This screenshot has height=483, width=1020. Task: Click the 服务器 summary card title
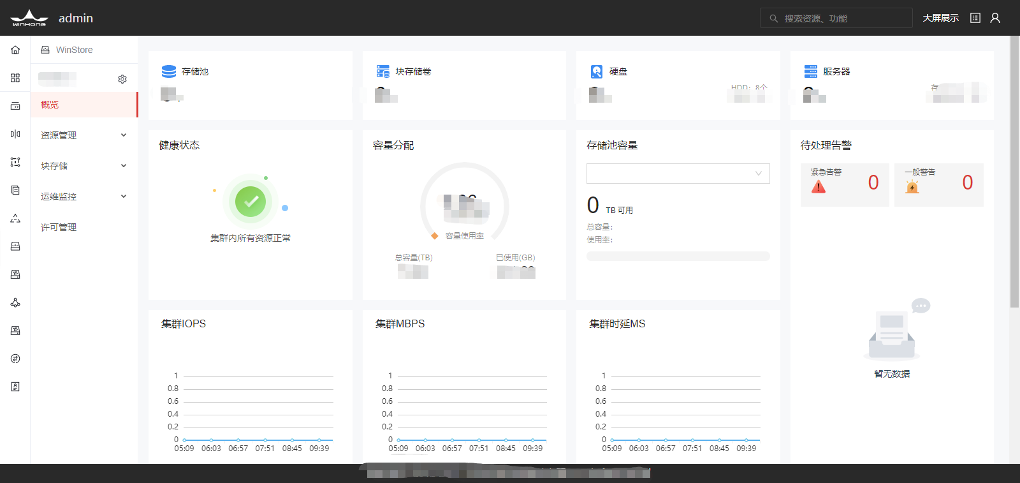coord(836,71)
